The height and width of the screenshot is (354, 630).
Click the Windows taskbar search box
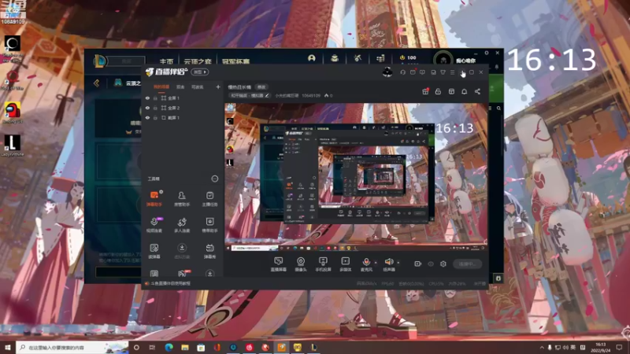72,347
